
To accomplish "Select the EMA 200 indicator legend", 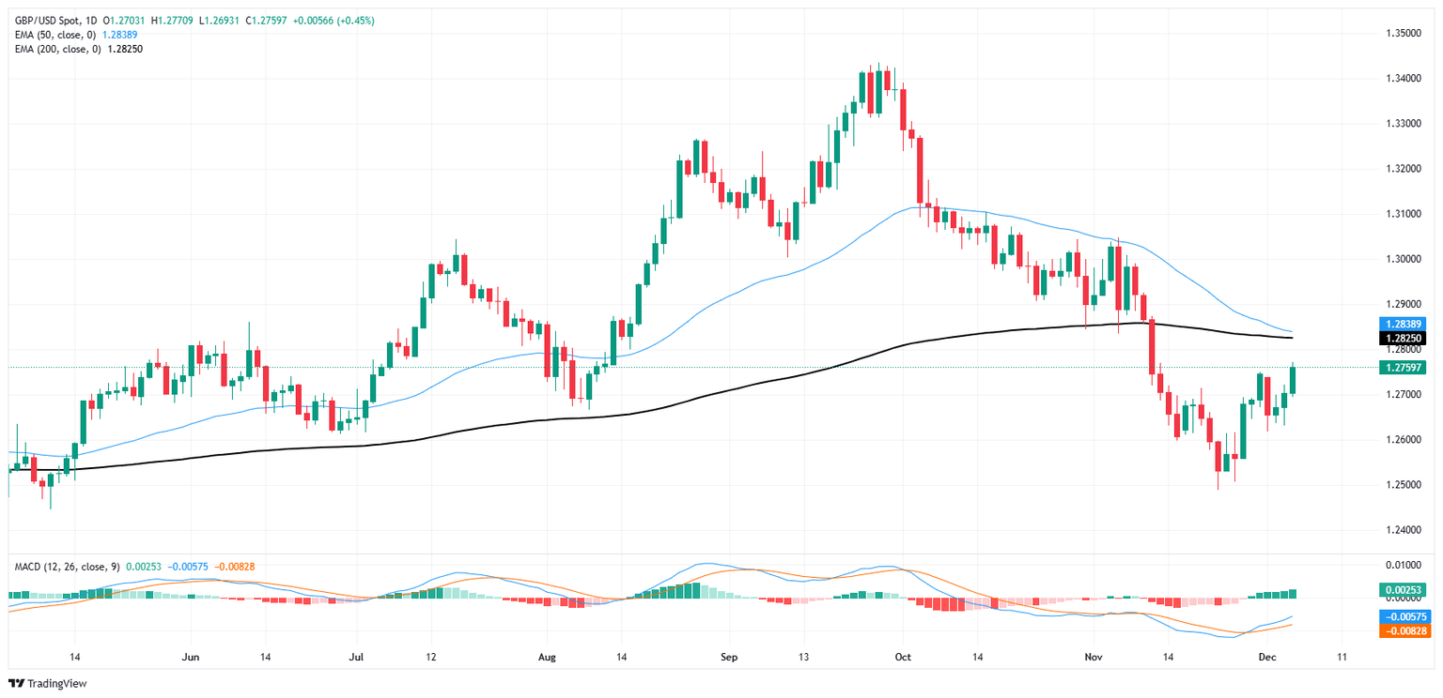I will point(69,48).
